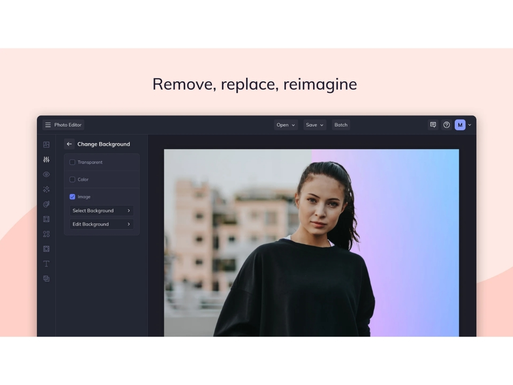
Task: Click the back arrow beside Change Background
Action: click(x=69, y=144)
